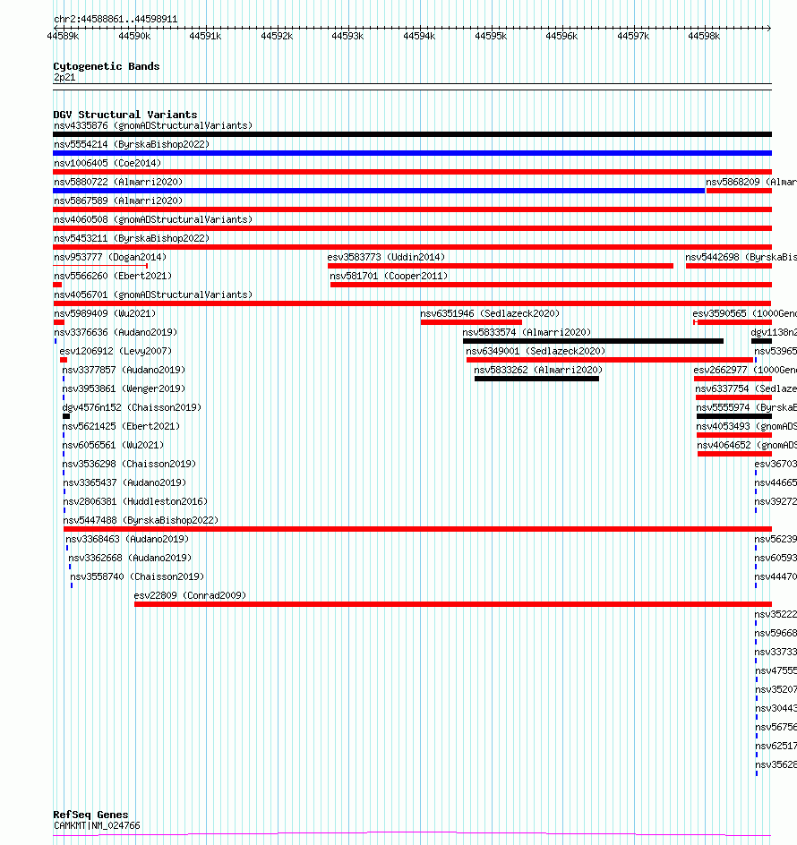Click nsv5868209 variant label at right
This screenshot has height=845, width=797.
click(751, 182)
